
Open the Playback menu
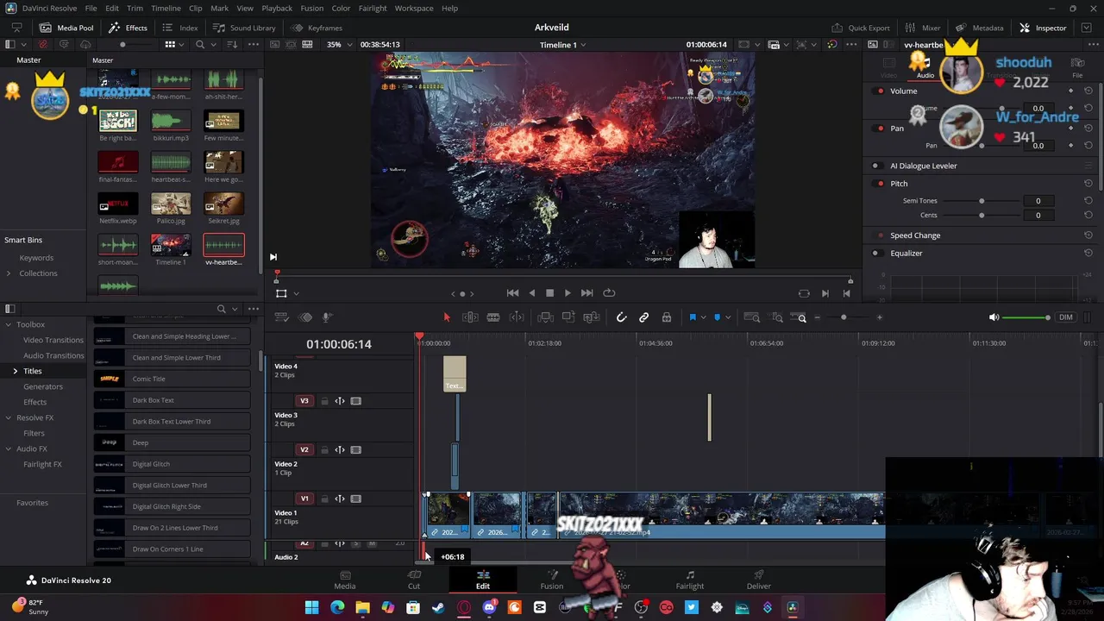point(277,8)
